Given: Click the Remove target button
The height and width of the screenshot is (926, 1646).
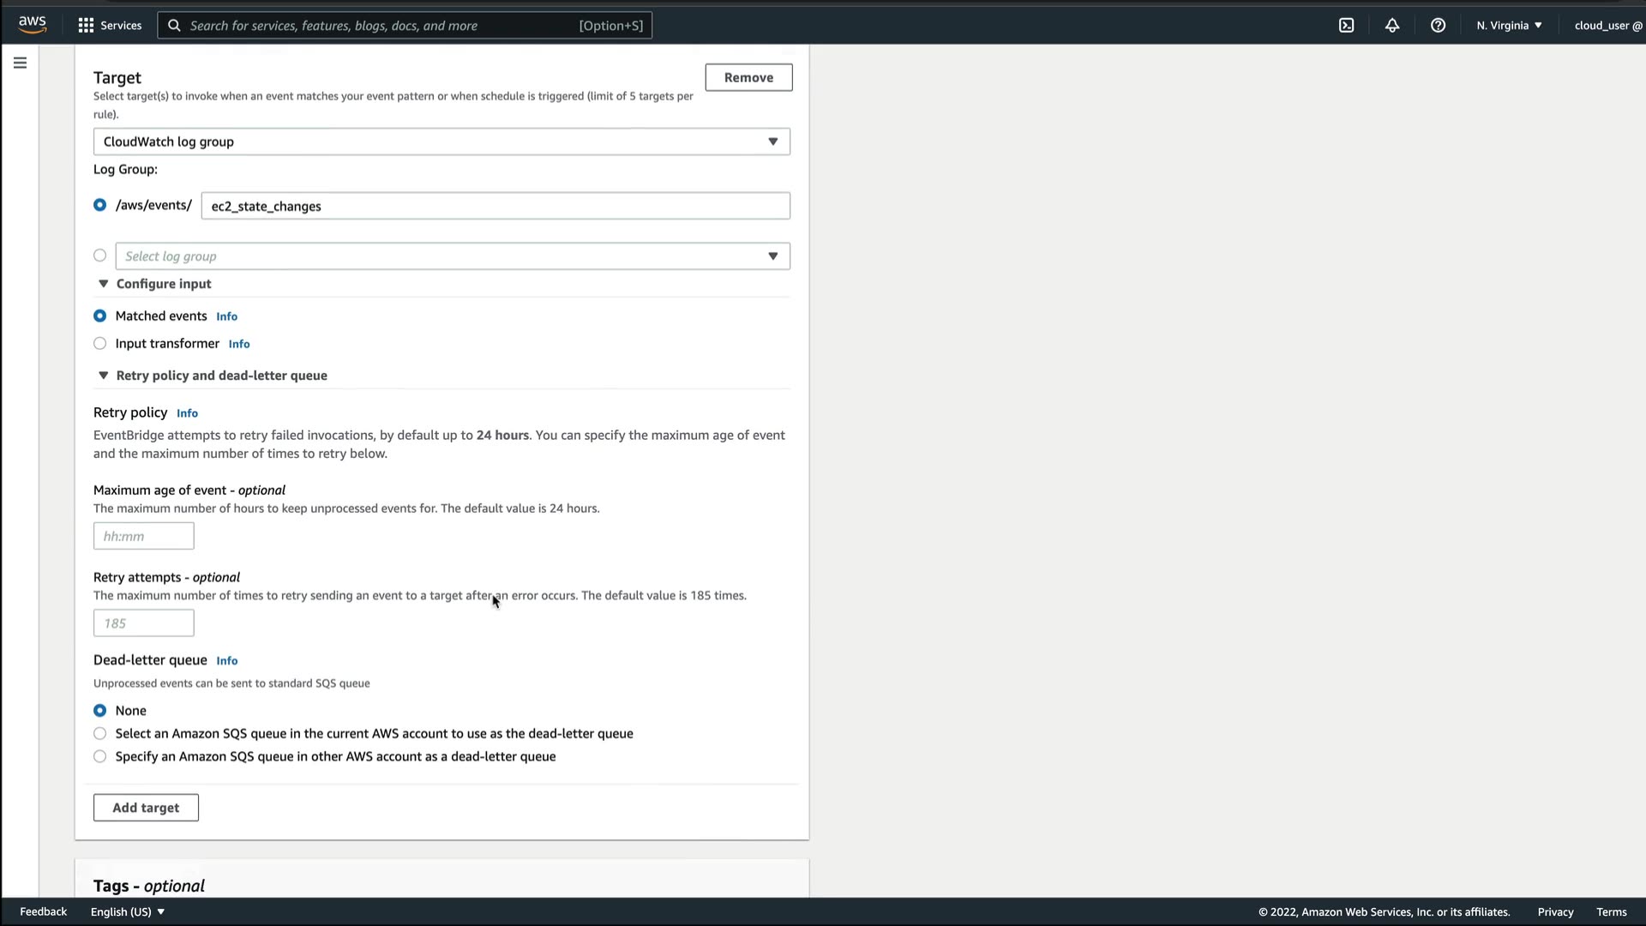Looking at the screenshot, I should (x=748, y=77).
